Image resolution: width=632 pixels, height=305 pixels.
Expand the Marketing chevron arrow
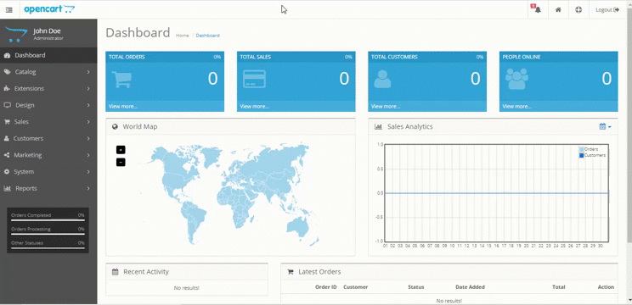88,155
